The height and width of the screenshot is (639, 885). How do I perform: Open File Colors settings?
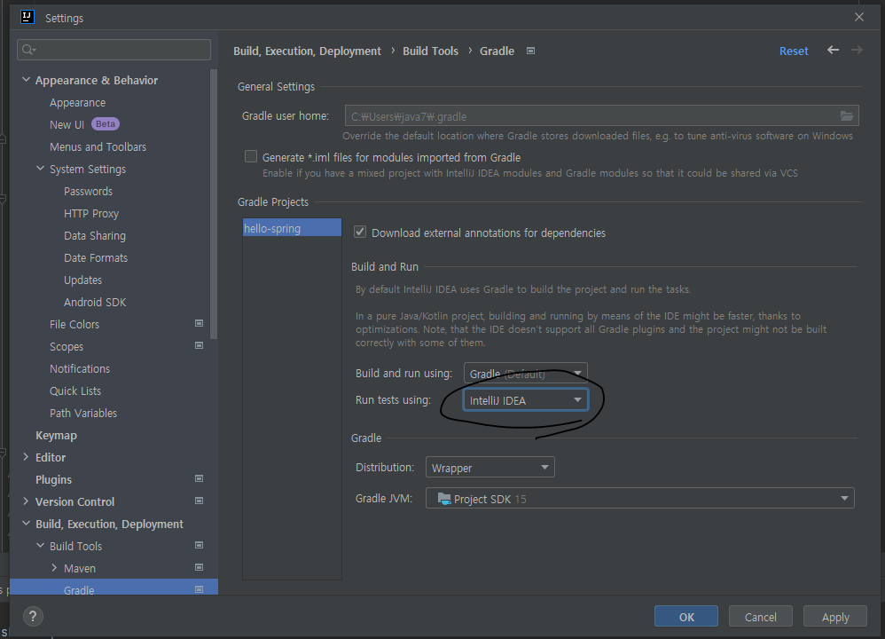[74, 324]
